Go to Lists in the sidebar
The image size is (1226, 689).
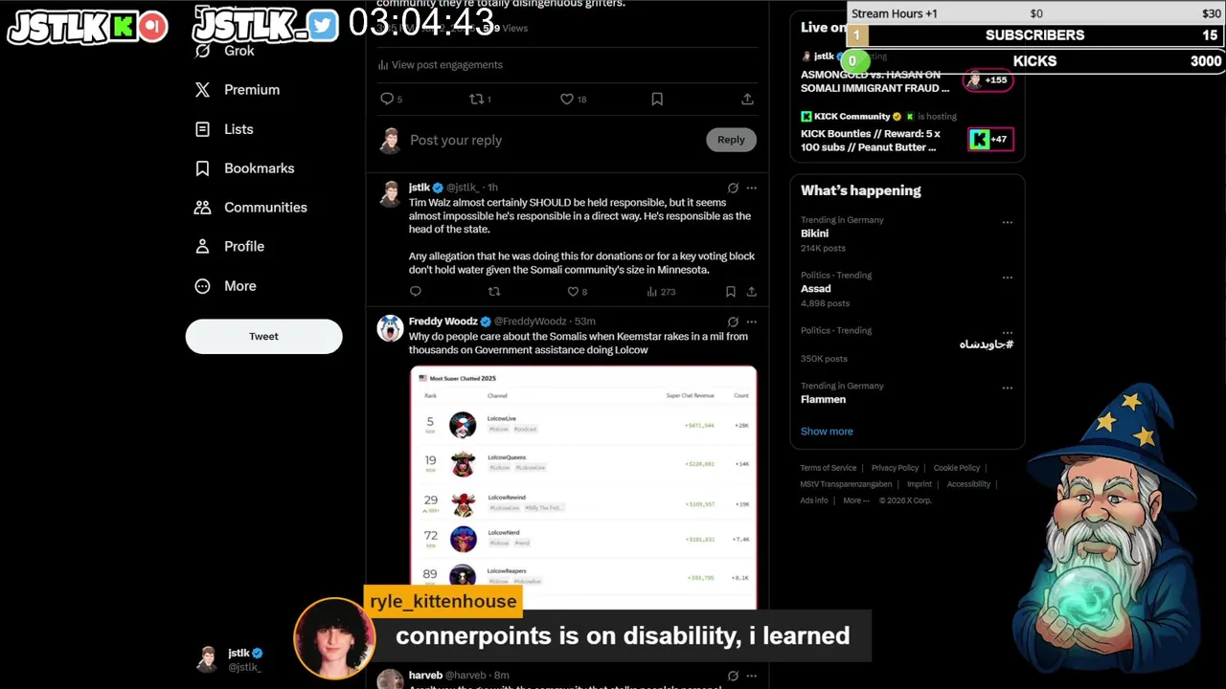point(224,129)
